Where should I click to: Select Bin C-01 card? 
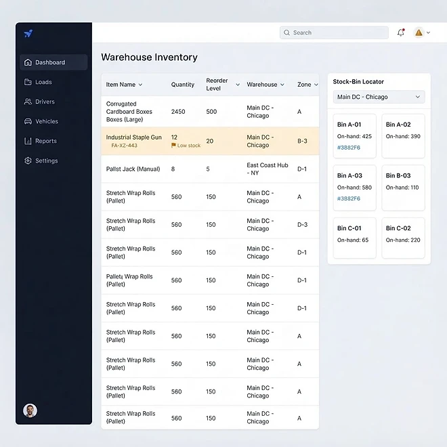point(355,238)
